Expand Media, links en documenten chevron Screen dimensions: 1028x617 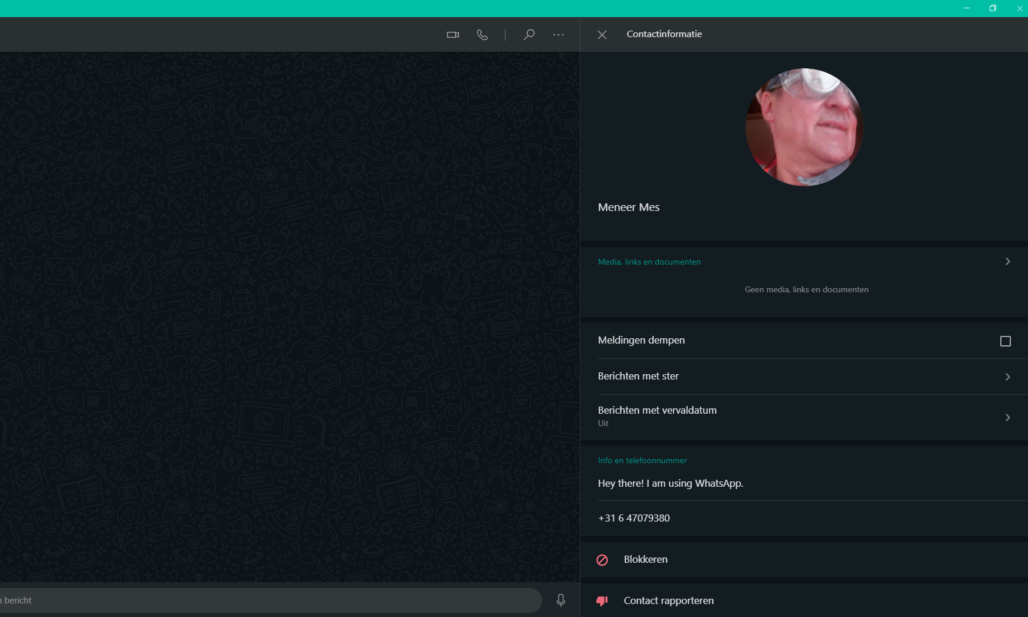(1007, 262)
